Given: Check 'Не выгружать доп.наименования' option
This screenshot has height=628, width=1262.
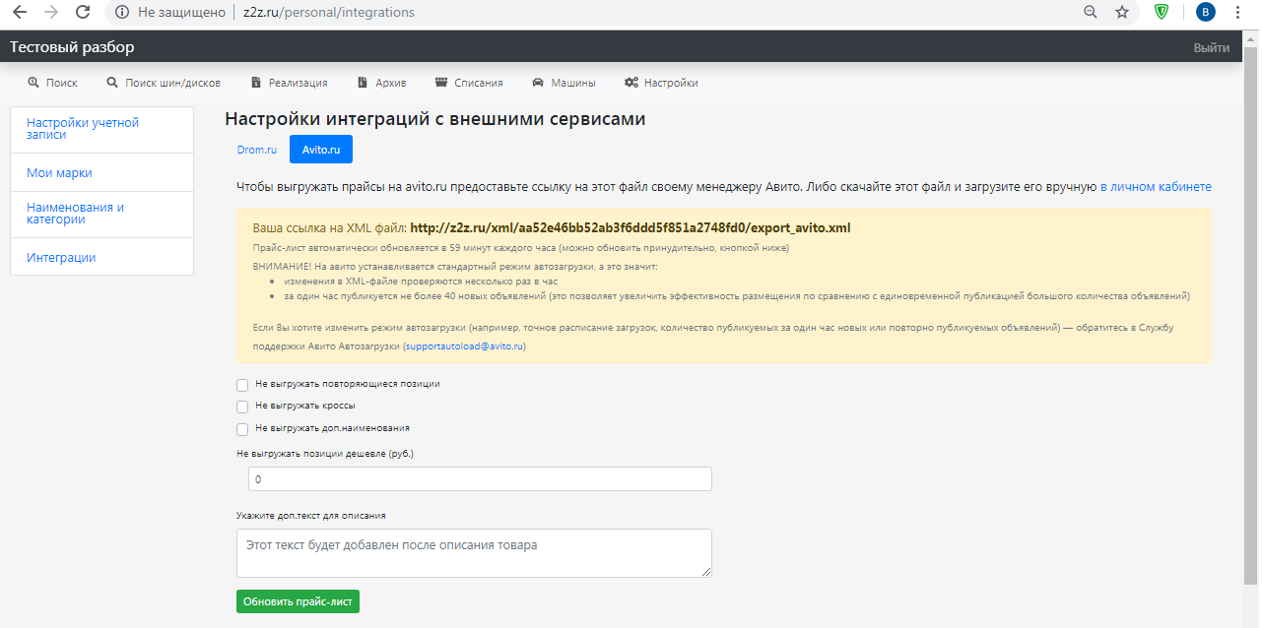Looking at the screenshot, I should [242, 429].
